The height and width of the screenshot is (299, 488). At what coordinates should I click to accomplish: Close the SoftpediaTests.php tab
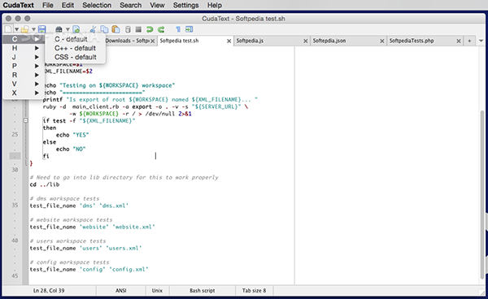tap(459, 41)
